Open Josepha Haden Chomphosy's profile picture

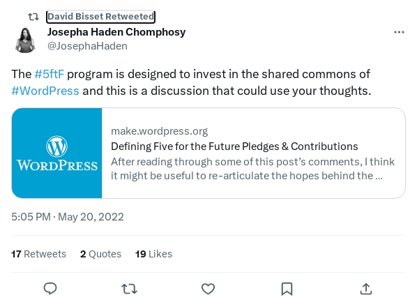(25, 40)
